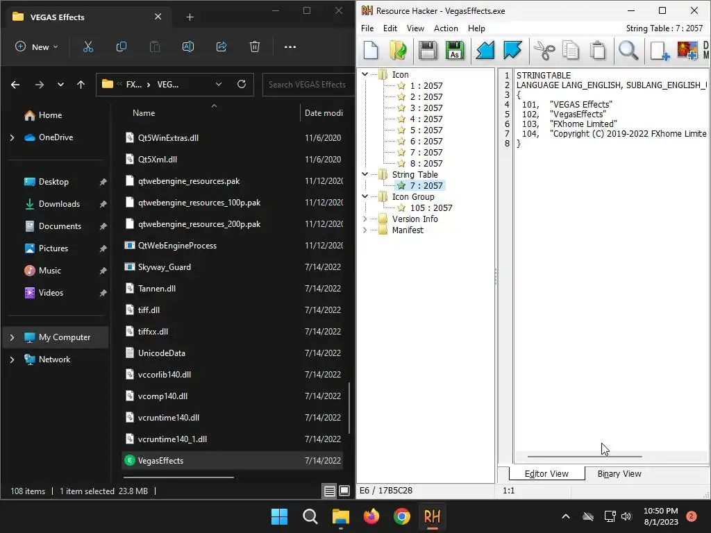Go back in File Explorer
This screenshot has width=711, height=533.
coord(15,85)
